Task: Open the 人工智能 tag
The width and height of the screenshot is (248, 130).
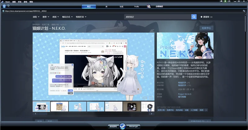Action: (x=194, y=110)
